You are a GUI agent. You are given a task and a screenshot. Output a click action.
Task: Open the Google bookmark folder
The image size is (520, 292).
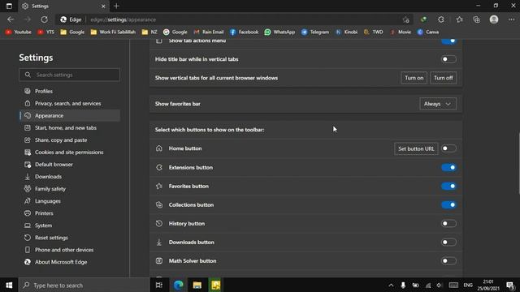(72, 32)
